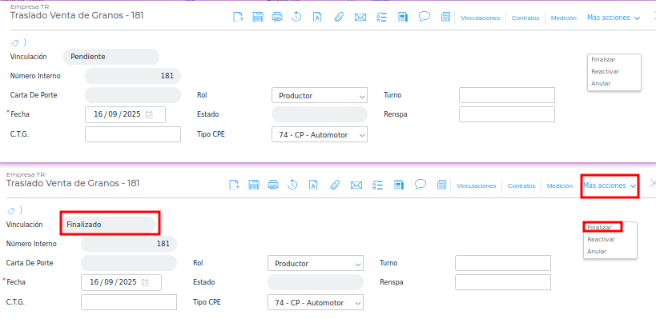Click the date text in the lower Fecha field
Image resolution: width=656 pixels, height=319 pixels.
point(113,282)
